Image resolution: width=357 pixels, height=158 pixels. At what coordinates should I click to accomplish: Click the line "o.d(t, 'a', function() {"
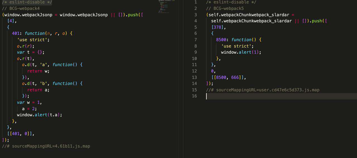(x=52, y=65)
